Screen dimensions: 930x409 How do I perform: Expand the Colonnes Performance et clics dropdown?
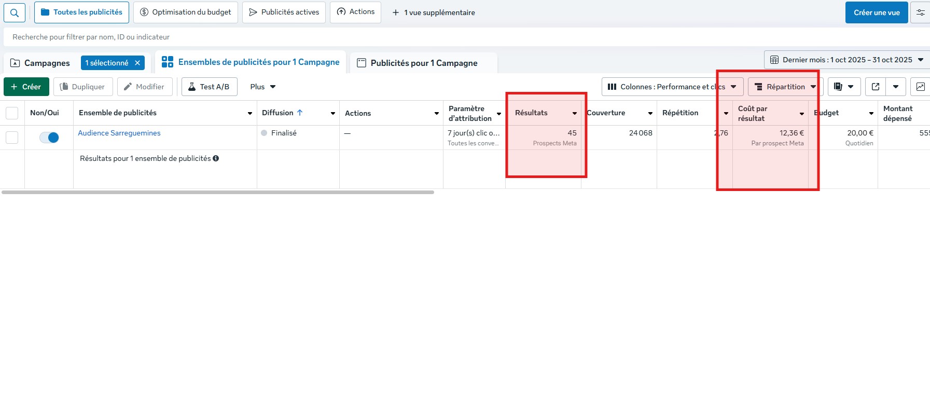point(672,87)
